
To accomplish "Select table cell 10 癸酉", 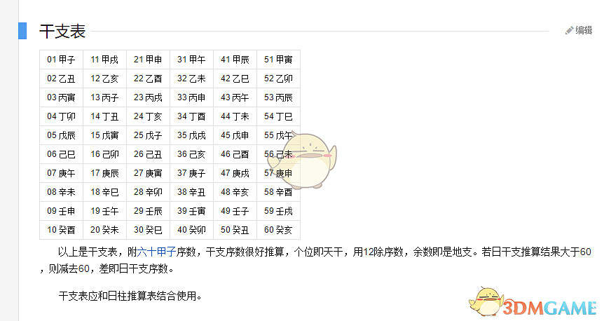I will pyautogui.click(x=61, y=230).
